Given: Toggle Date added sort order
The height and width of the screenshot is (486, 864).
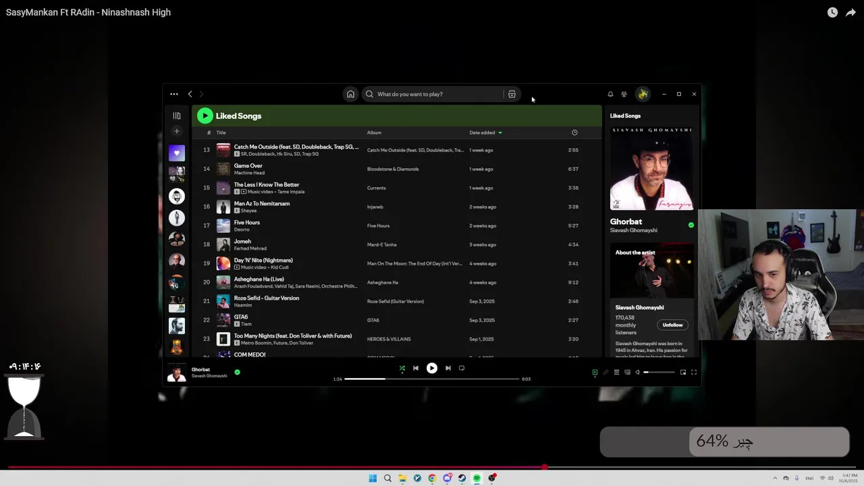Looking at the screenshot, I should coord(485,132).
